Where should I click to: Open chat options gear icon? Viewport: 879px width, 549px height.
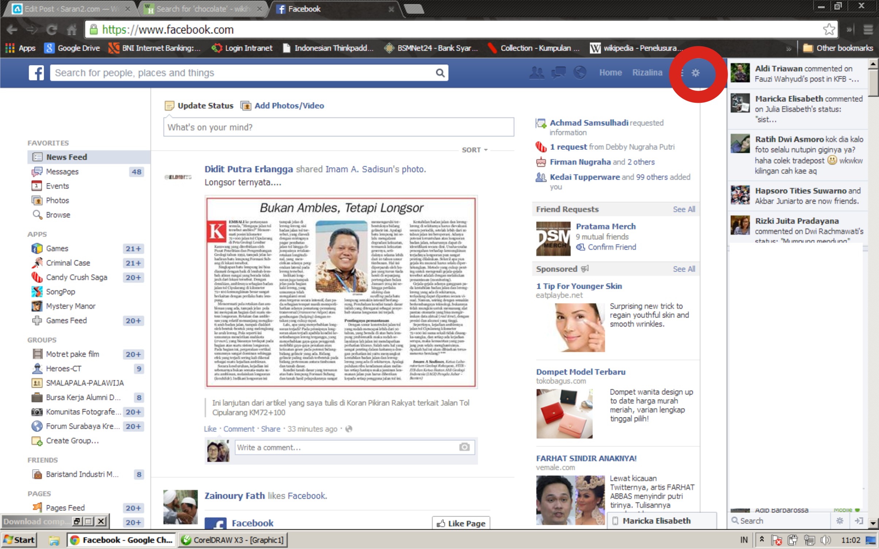840,521
